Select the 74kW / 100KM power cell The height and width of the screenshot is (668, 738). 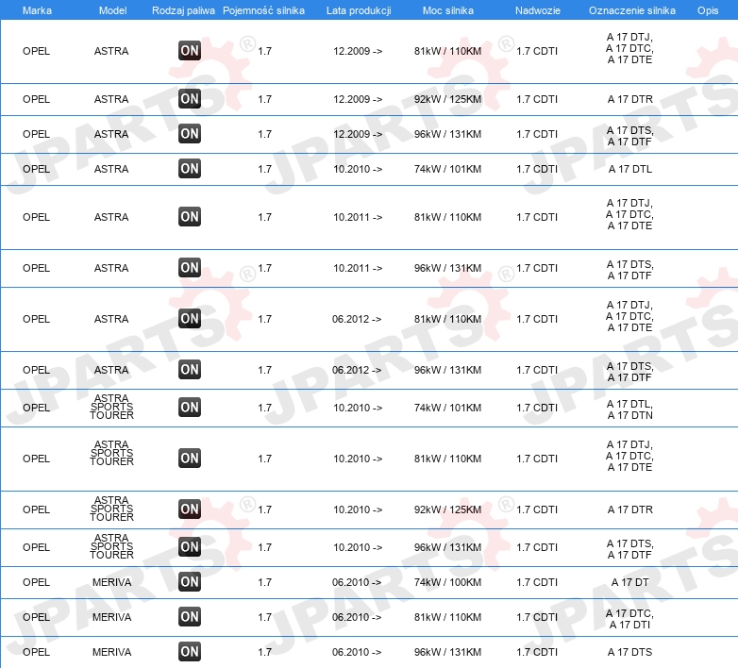(x=447, y=582)
